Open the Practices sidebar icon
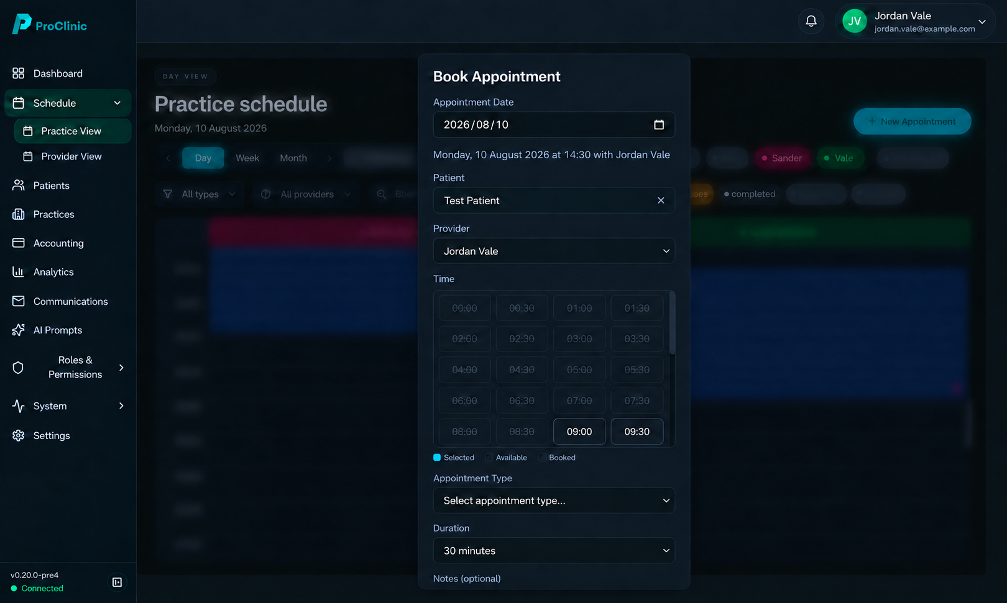1007x603 pixels. [x=19, y=214]
